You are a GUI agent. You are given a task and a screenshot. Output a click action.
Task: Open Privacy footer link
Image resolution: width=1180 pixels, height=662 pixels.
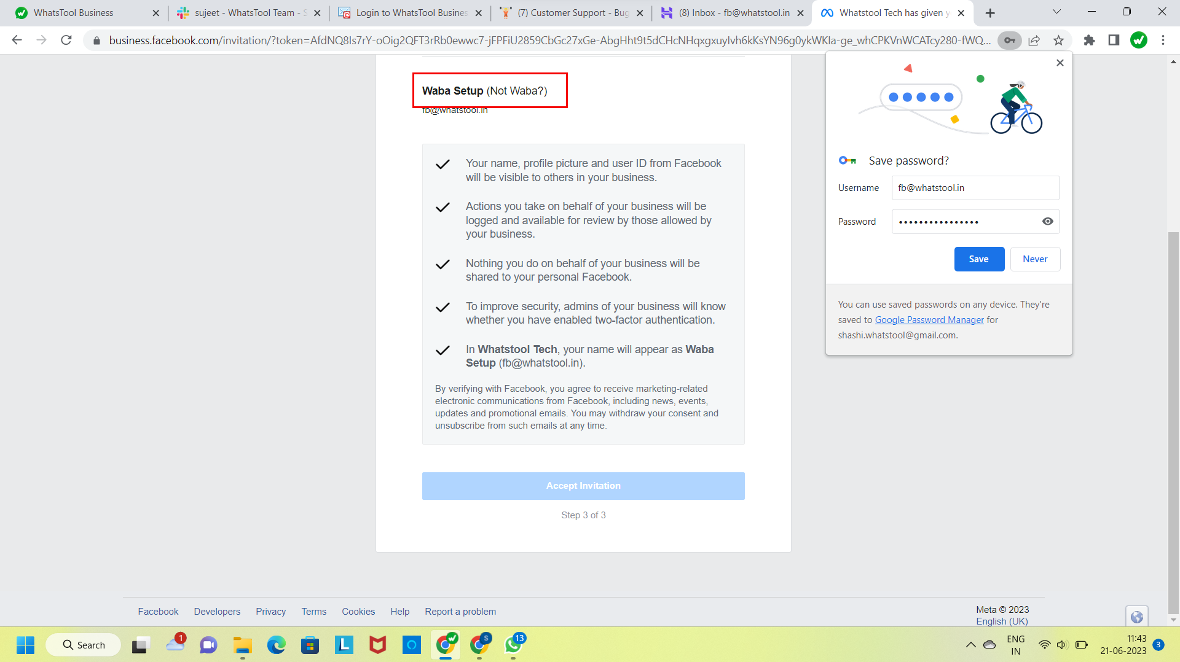[271, 612]
